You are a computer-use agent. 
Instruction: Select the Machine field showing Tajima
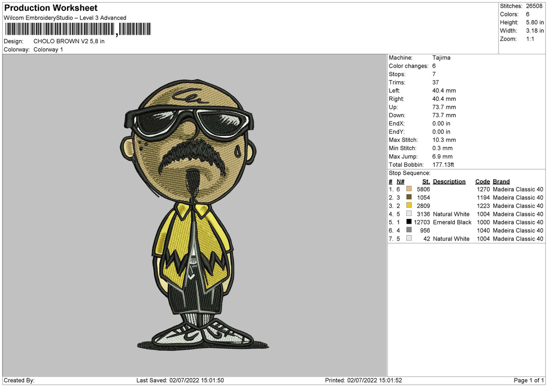coord(442,58)
